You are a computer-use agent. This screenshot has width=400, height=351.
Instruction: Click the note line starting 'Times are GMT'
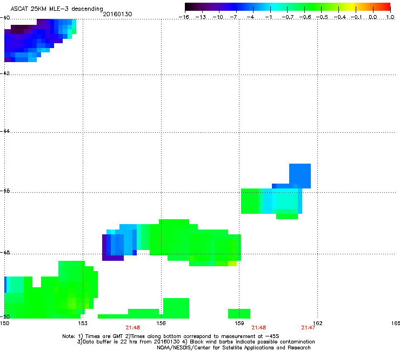[171, 336]
